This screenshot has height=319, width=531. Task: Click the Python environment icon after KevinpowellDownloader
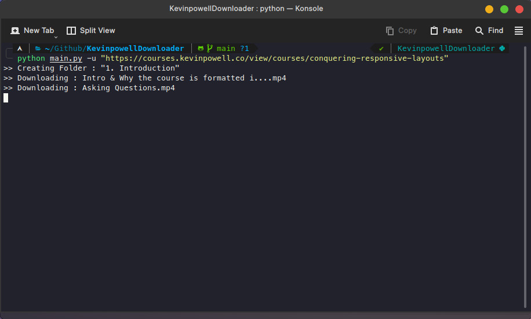502,49
